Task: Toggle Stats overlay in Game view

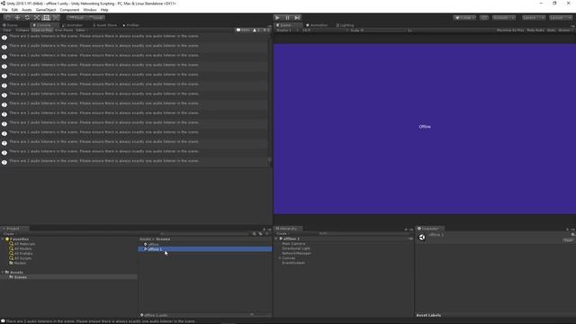Action: [551, 30]
